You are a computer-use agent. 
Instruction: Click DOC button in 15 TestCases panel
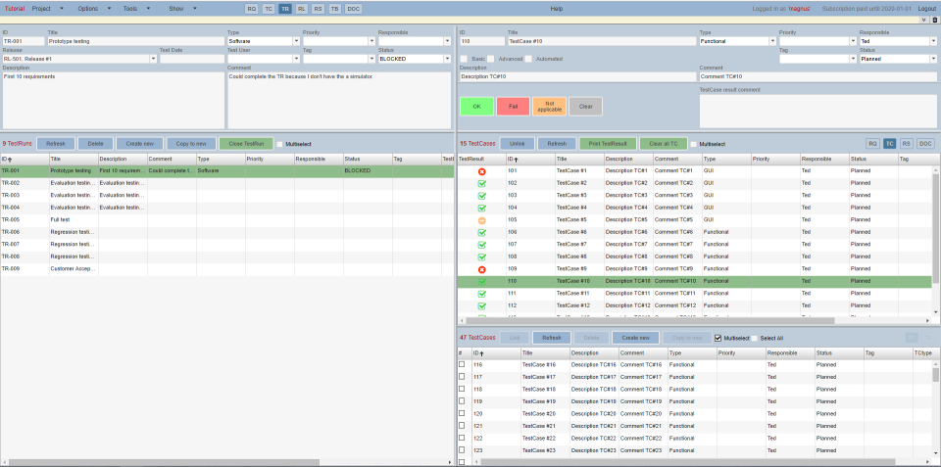[x=926, y=144]
